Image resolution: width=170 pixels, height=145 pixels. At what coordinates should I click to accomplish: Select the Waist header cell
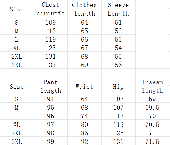85,86
